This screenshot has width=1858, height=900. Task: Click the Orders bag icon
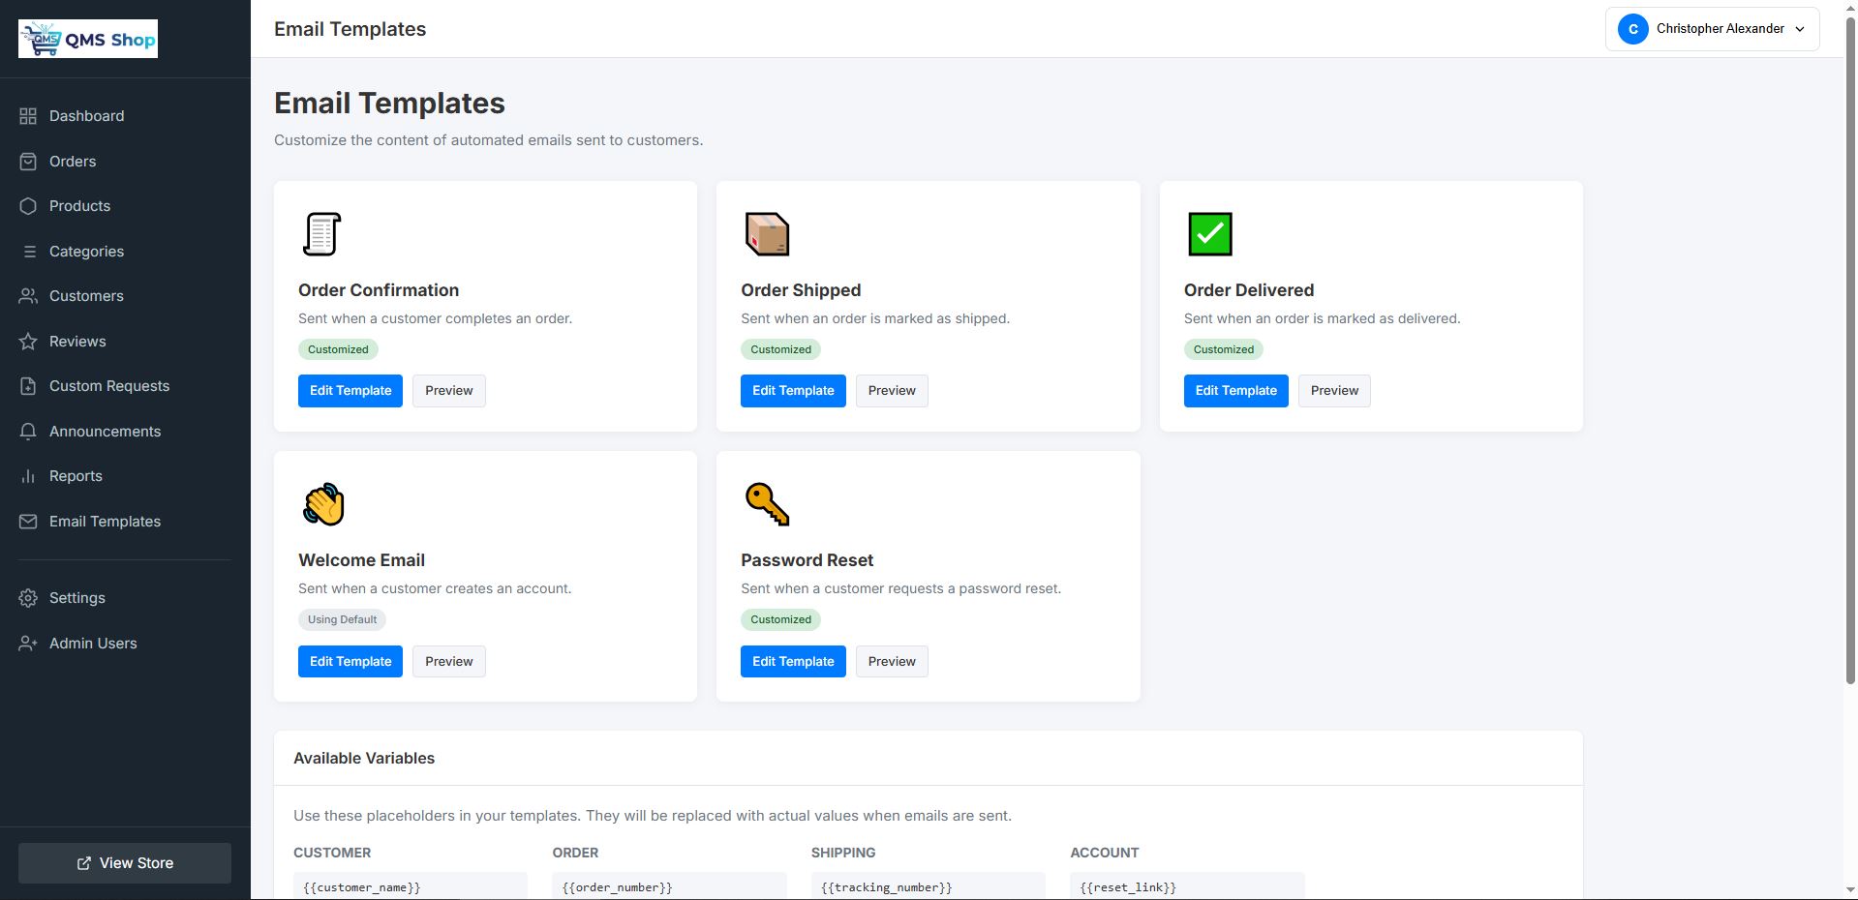28,162
